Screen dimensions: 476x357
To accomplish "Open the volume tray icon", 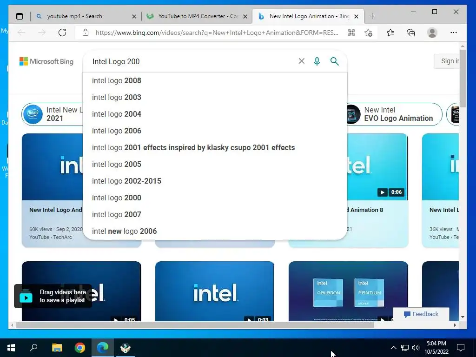I will tap(416, 348).
